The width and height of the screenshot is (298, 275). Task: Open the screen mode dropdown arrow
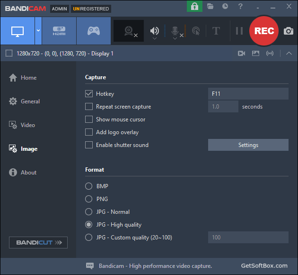pos(38,31)
